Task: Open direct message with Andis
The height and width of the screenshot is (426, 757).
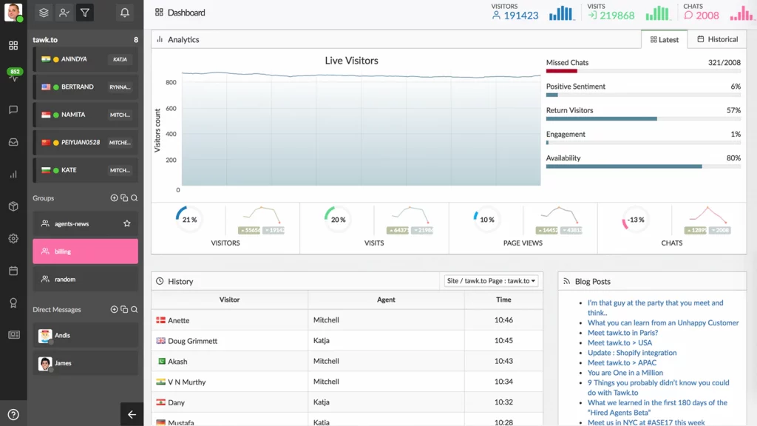Action: click(86, 335)
